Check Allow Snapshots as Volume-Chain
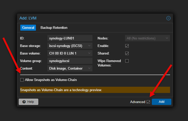The height and width of the screenshot is (121, 188). click(22, 80)
